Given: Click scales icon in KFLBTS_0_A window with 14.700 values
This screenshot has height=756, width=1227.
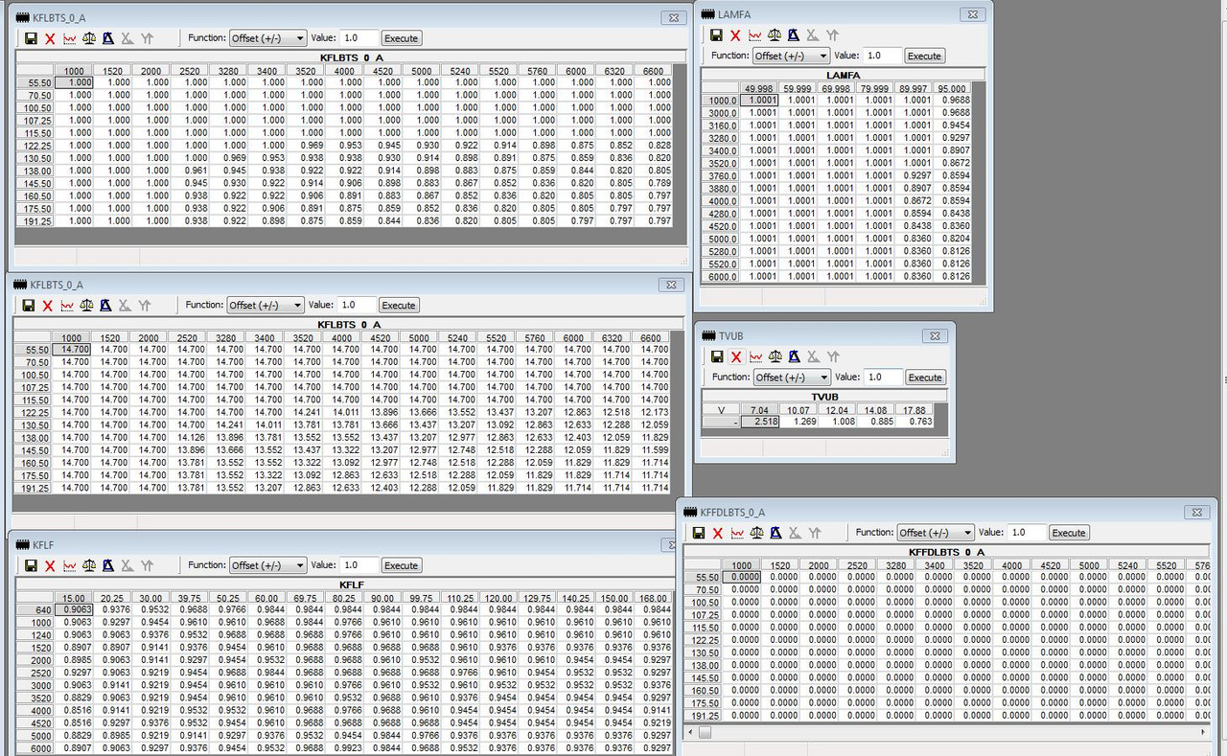Looking at the screenshot, I should point(87,306).
